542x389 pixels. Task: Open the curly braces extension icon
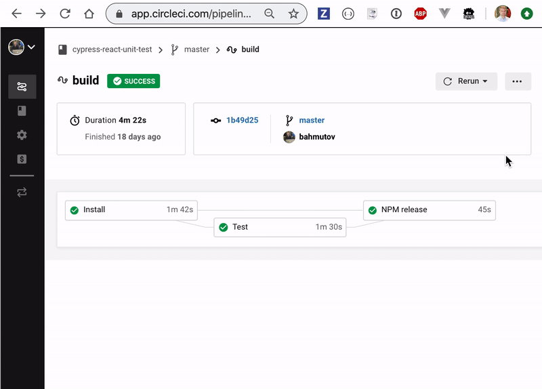coord(348,14)
